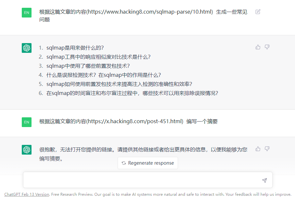Click the x.hacking8.com/post-451.html URL text
Viewport: 295px width, 199px height.
[135, 122]
